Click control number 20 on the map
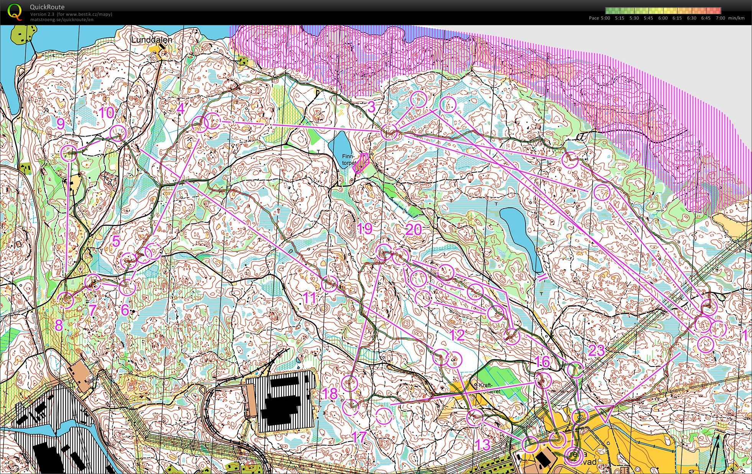Screen dimensions: 752x474 (x=413, y=230)
